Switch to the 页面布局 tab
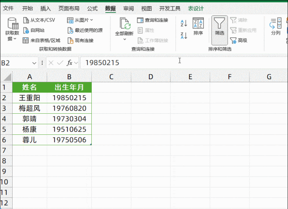The height and width of the screenshot is (209, 288). click(x=69, y=8)
